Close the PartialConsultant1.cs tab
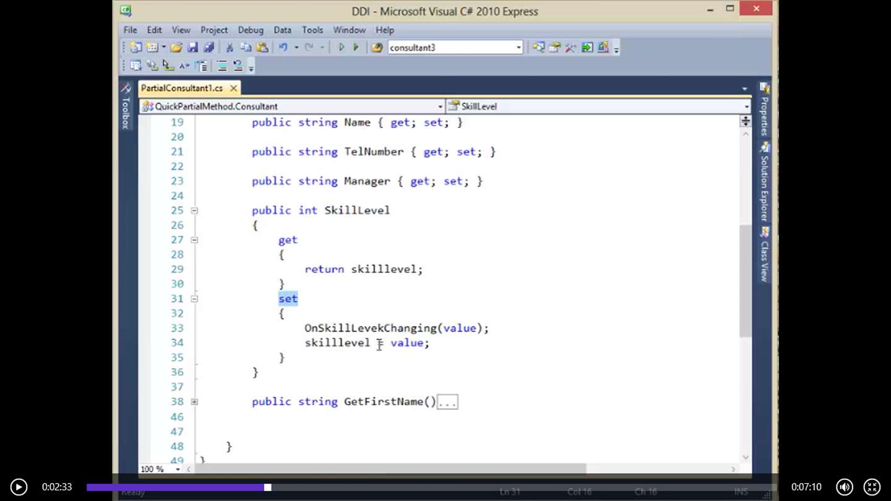891x501 pixels. coord(233,88)
